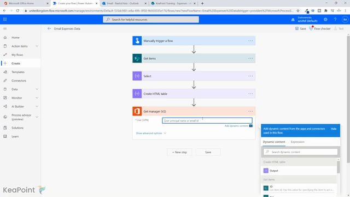Open the Flow checker

pyautogui.click(x=319, y=28)
